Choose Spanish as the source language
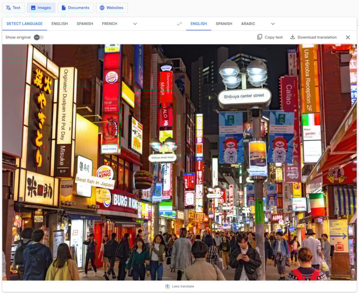The width and height of the screenshot is (359, 294). click(x=85, y=24)
